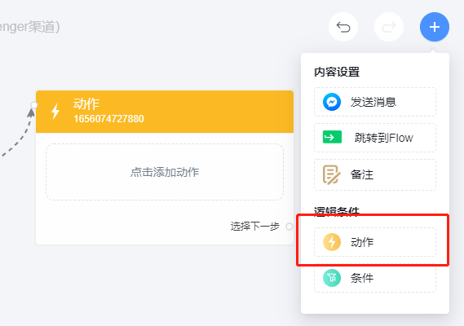Image resolution: width=464 pixels, height=326 pixels.
Task: Click the note pencil icon beside 备注
Action: click(x=331, y=175)
